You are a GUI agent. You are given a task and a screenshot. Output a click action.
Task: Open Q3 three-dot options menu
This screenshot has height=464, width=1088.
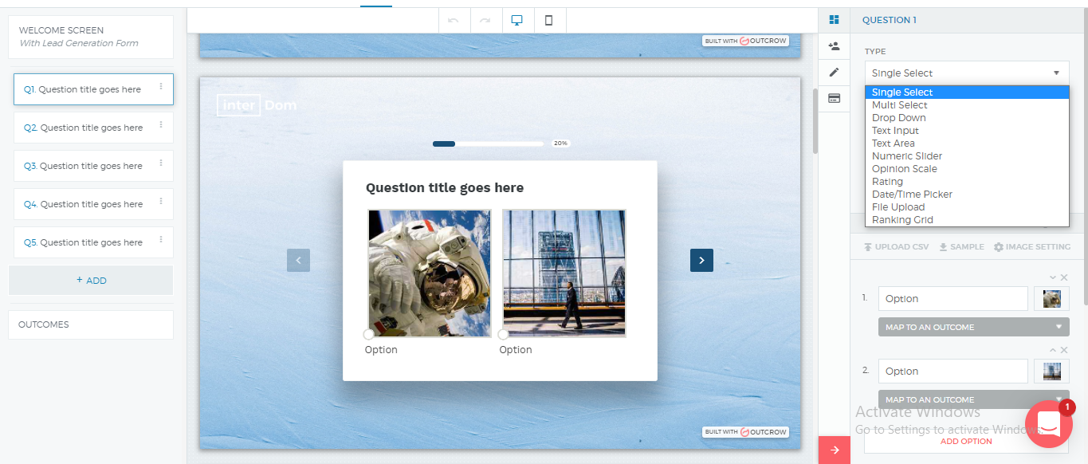coord(161,163)
